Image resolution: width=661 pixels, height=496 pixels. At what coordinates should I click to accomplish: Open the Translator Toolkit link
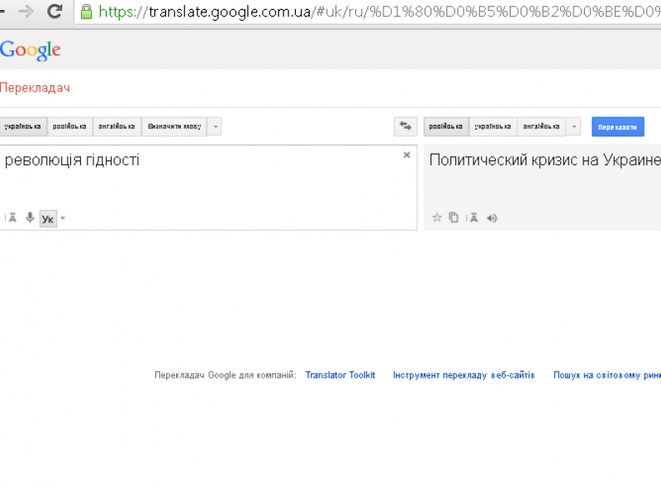click(x=340, y=375)
